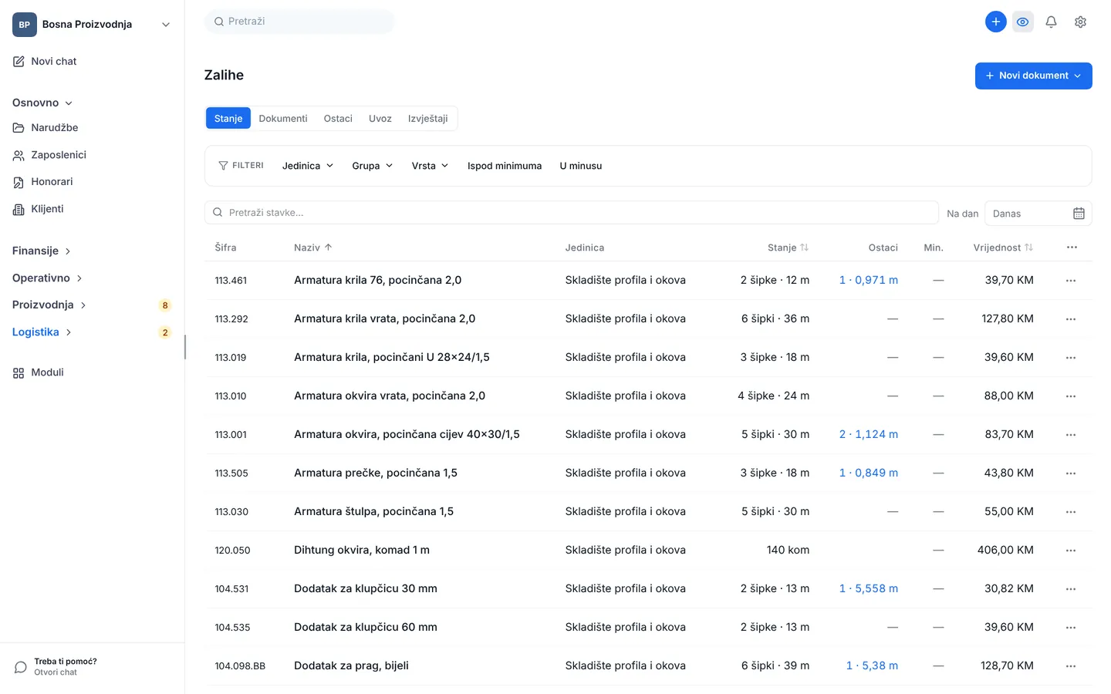The image size is (1111, 694).
Task: Toggle U minusu filter
Action: [x=581, y=166]
